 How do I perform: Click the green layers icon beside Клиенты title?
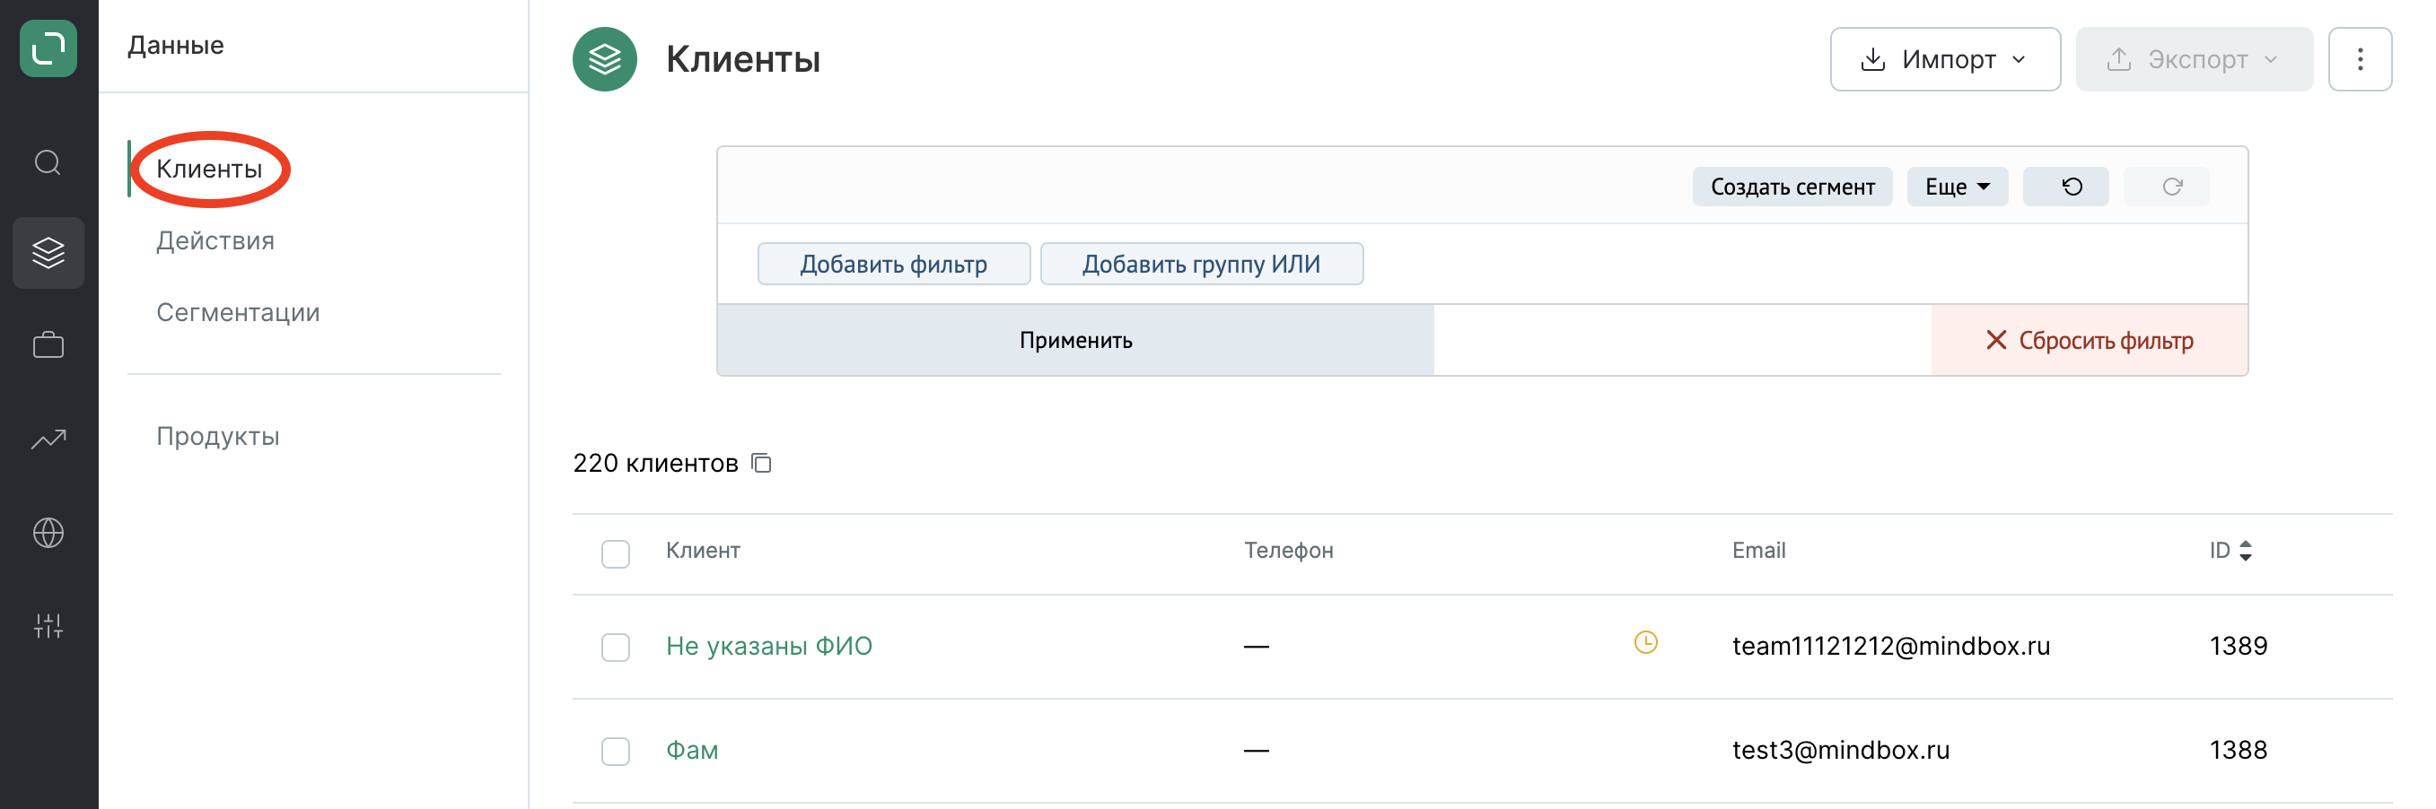pyautogui.click(x=605, y=59)
